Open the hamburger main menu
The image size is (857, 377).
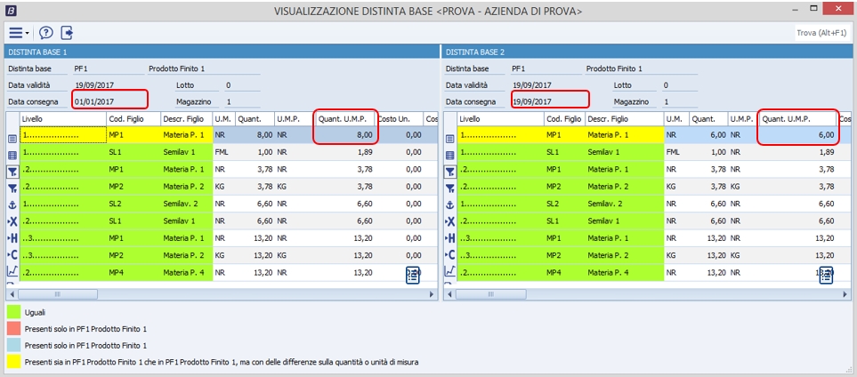pos(16,33)
